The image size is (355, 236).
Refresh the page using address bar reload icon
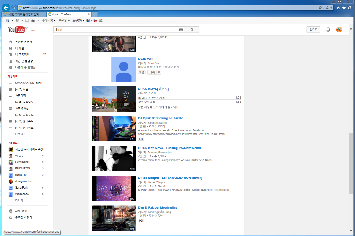331,8
